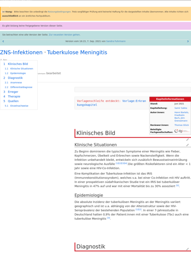
Task: Click the 'Klinisches Bild' section heading
Action: pyautogui.click(x=95, y=133)
